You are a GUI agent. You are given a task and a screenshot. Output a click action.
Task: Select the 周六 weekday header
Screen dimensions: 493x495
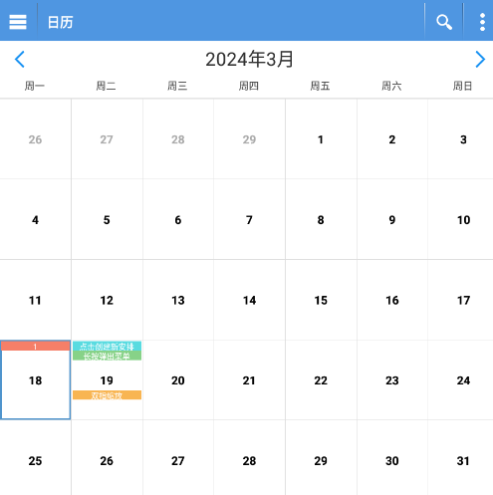coord(391,87)
